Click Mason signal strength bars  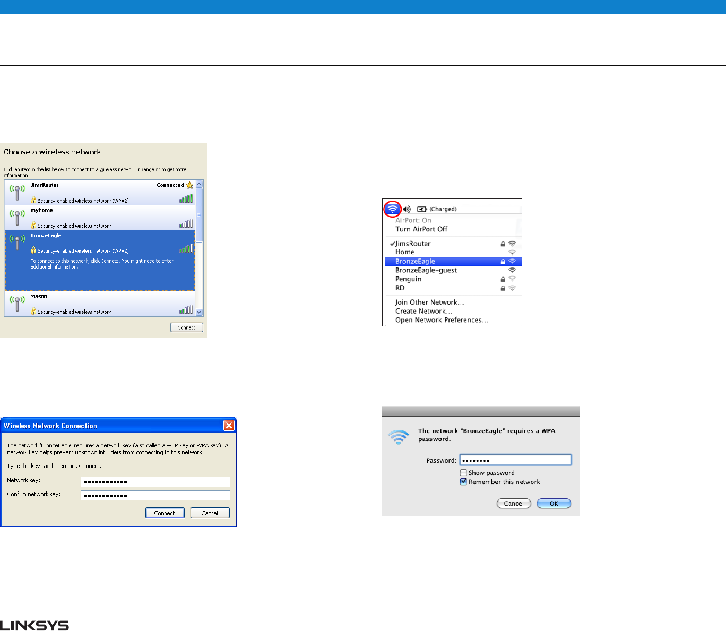click(x=186, y=309)
